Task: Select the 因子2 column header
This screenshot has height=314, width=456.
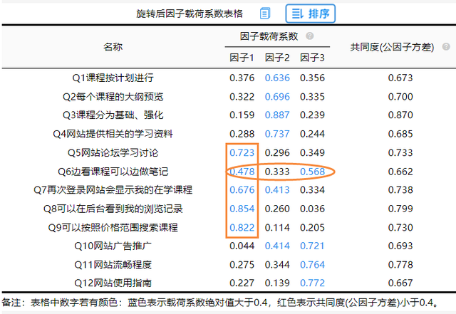Action: coord(277,58)
